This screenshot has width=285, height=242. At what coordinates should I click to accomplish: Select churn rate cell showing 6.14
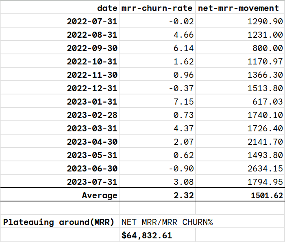point(157,48)
